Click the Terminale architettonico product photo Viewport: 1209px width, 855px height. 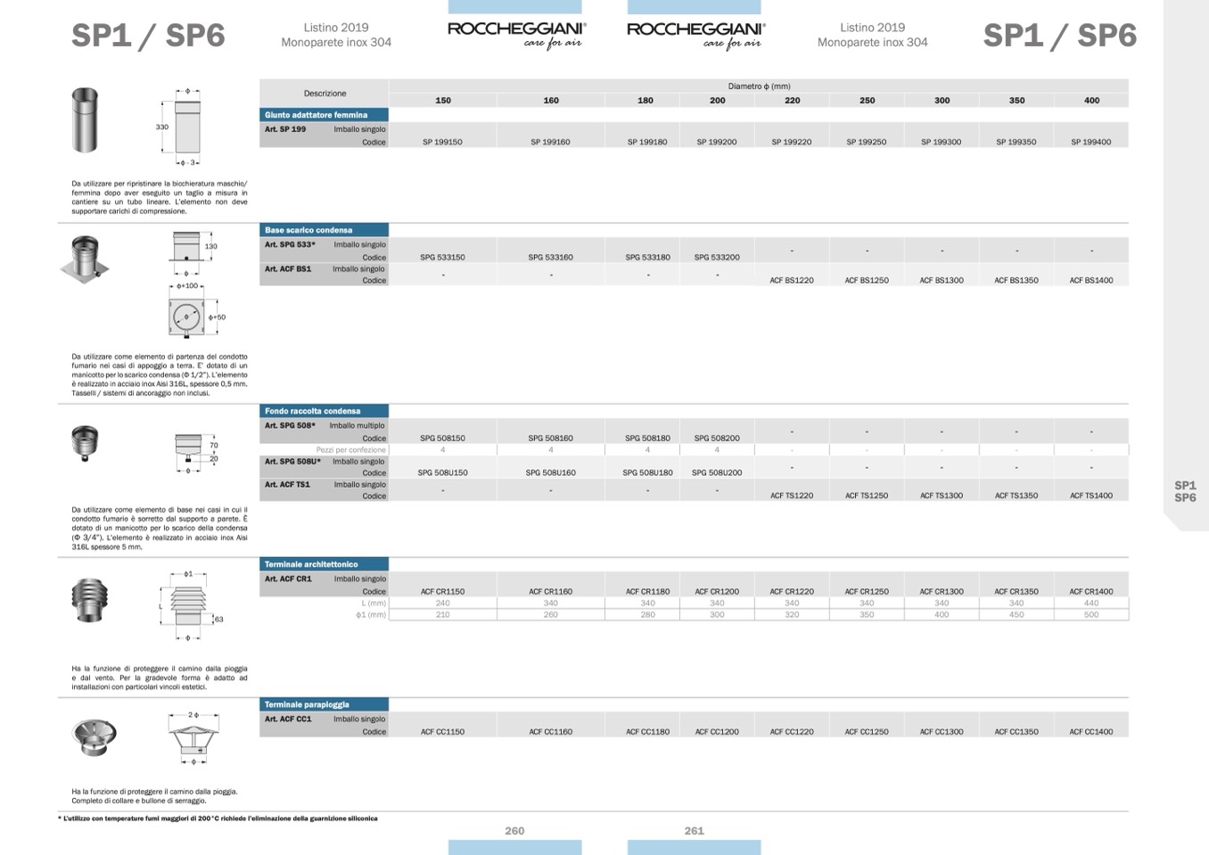pos(88,599)
